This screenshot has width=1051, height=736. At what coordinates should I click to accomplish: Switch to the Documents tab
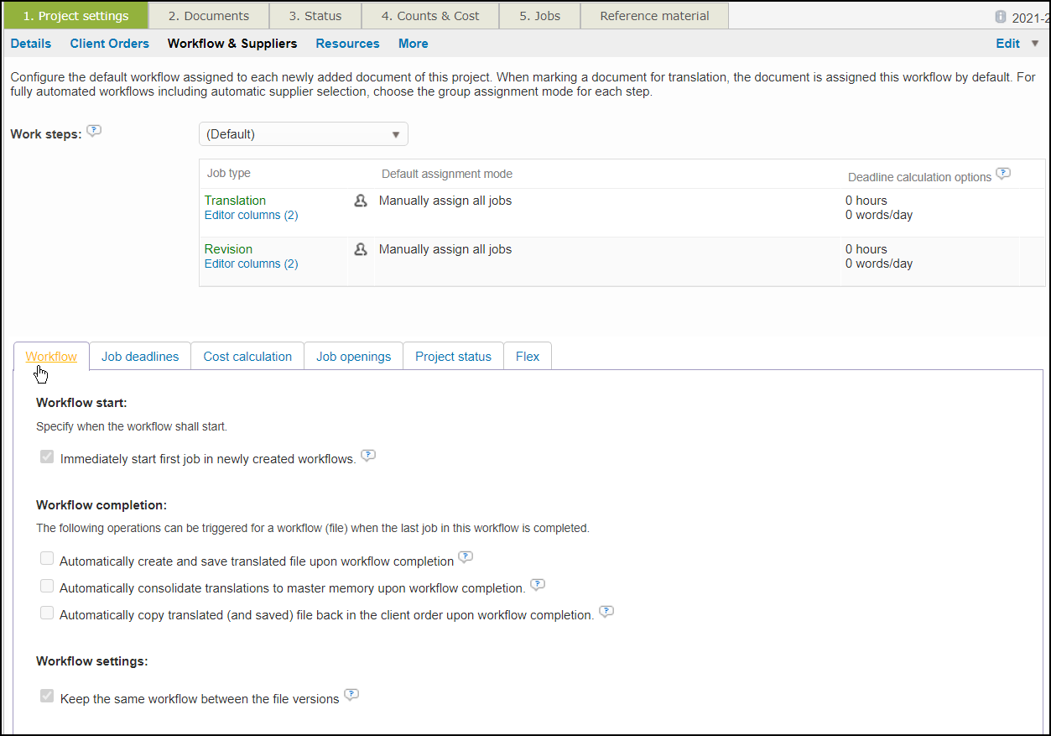click(x=208, y=15)
